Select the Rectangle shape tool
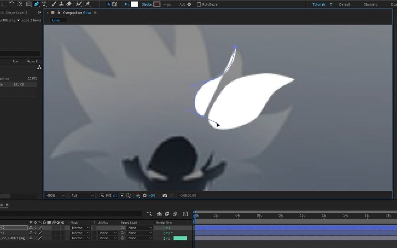 pos(29,4)
